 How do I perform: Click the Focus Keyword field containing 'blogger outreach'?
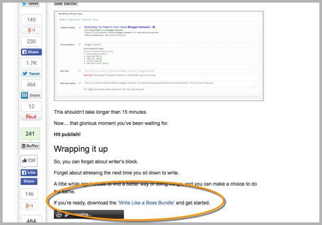tap(169, 44)
